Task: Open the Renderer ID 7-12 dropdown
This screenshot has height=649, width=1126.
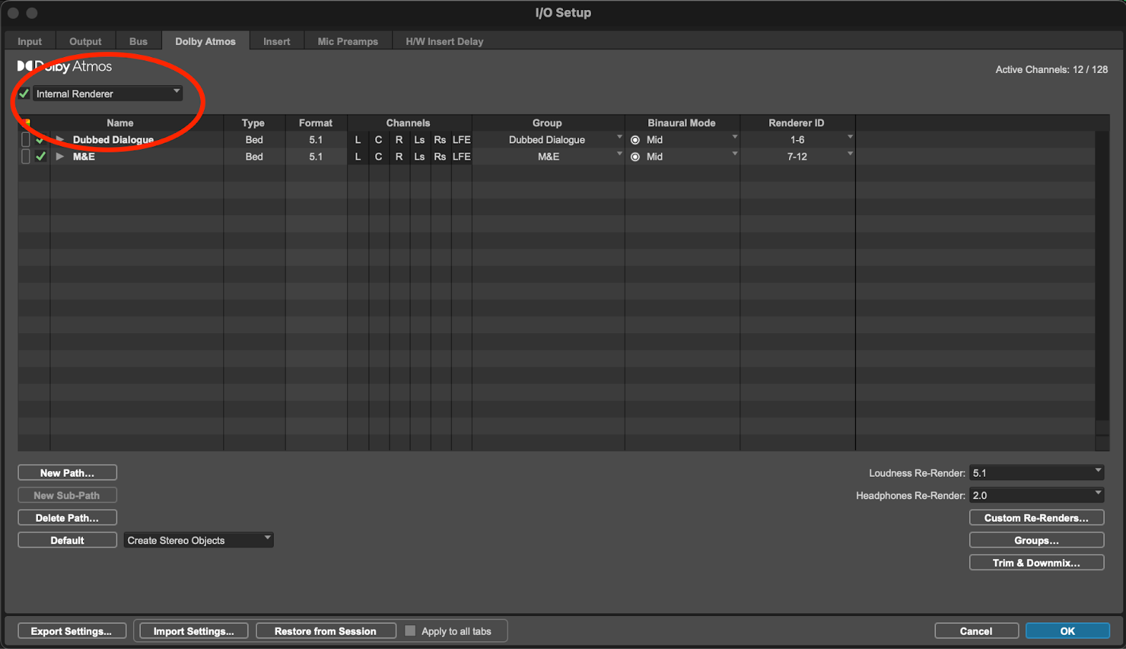Action: 797,157
